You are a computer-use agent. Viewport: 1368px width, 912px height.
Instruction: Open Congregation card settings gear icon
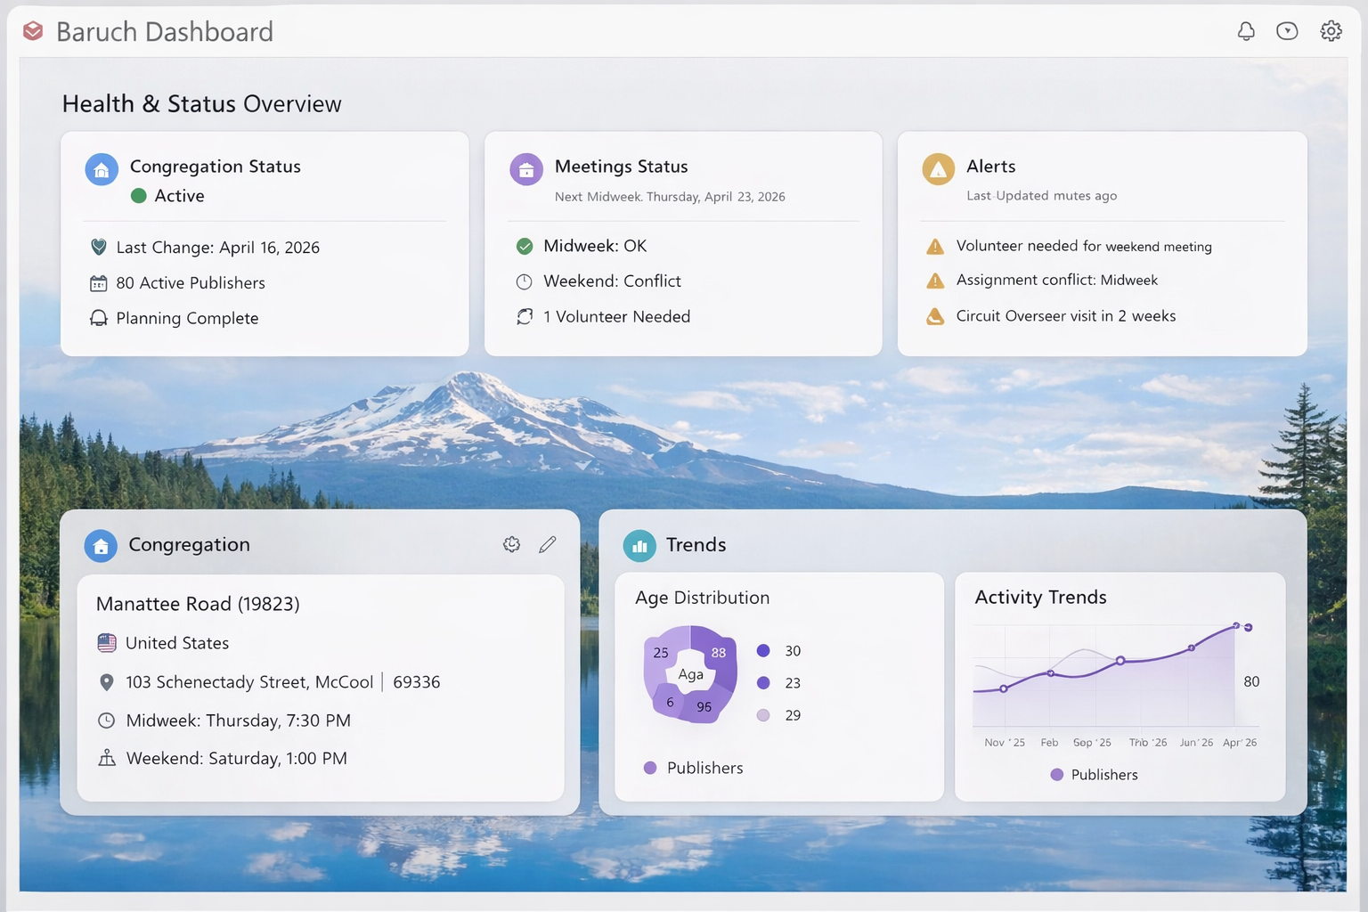(x=511, y=544)
